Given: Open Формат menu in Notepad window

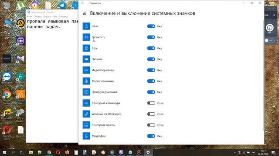Looking at the screenshot, I should click(48, 16).
